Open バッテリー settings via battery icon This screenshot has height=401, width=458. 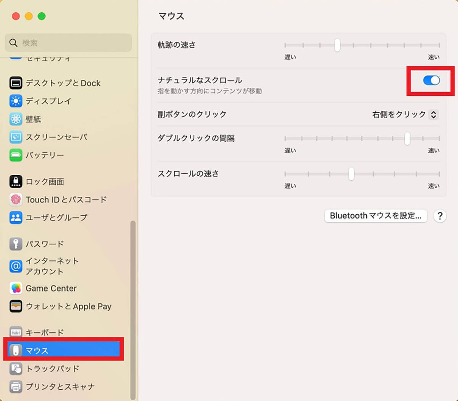[x=16, y=155]
